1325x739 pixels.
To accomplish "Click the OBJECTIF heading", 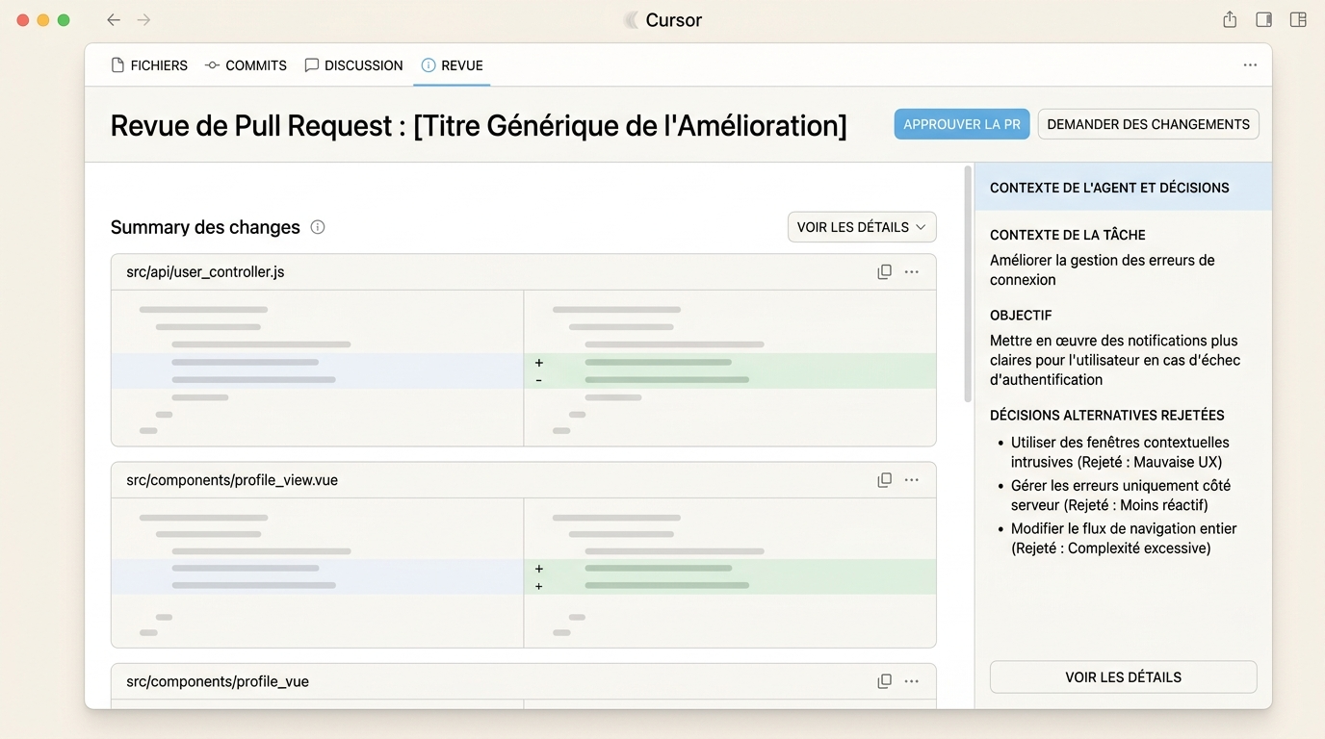I will 1021,316.
